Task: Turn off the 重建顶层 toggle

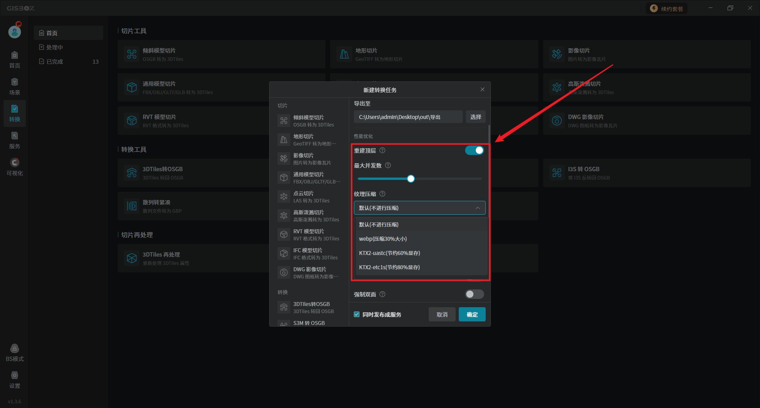Action: [x=474, y=151]
